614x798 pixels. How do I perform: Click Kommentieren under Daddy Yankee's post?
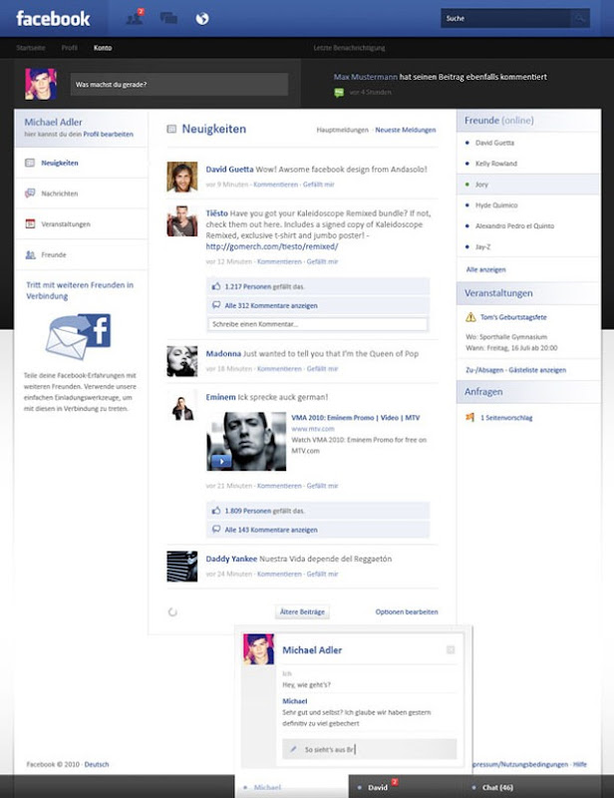(279, 575)
